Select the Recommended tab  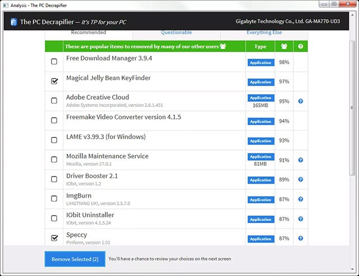pyautogui.click(x=88, y=33)
